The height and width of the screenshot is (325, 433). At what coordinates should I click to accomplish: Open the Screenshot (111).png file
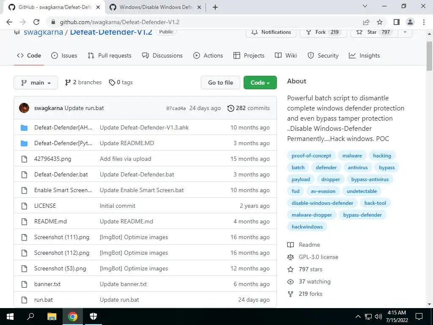tap(62, 237)
